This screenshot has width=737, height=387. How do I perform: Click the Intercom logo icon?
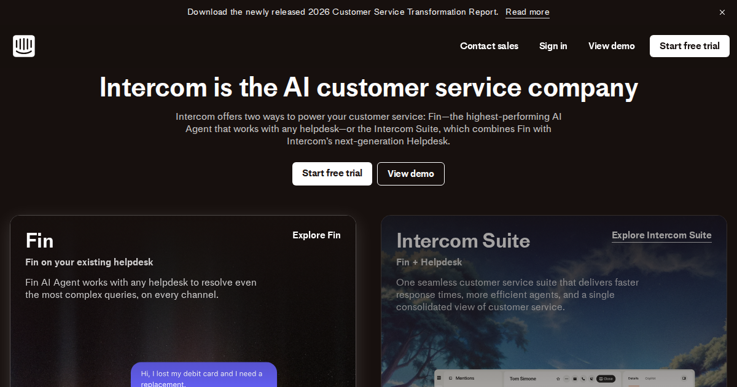(x=24, y=46)
